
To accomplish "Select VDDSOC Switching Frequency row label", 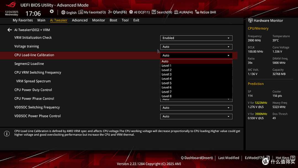I will [37, 107].
